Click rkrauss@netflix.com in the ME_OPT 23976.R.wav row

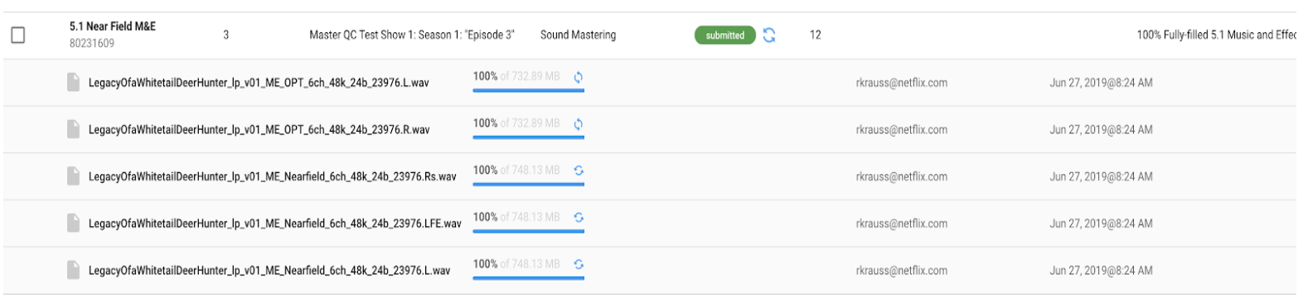point(902,130)
